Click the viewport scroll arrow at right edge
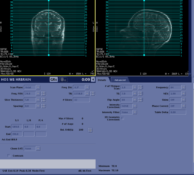Screen dimensions: 194x175 (x=190, y=74)
